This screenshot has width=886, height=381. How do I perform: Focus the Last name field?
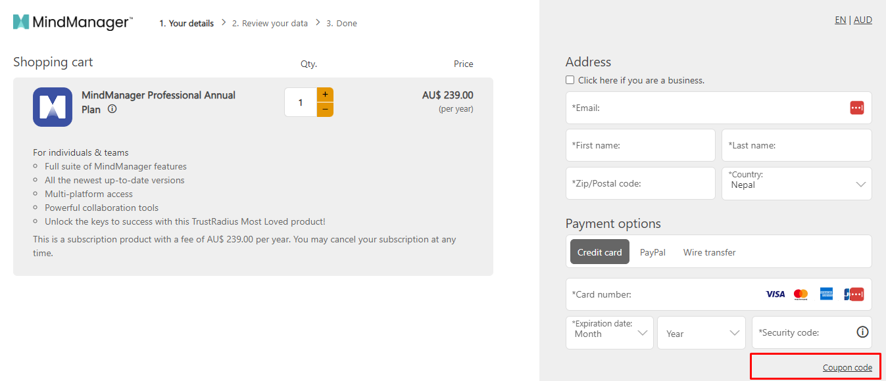pyautogui.click(x=797, y=145)
